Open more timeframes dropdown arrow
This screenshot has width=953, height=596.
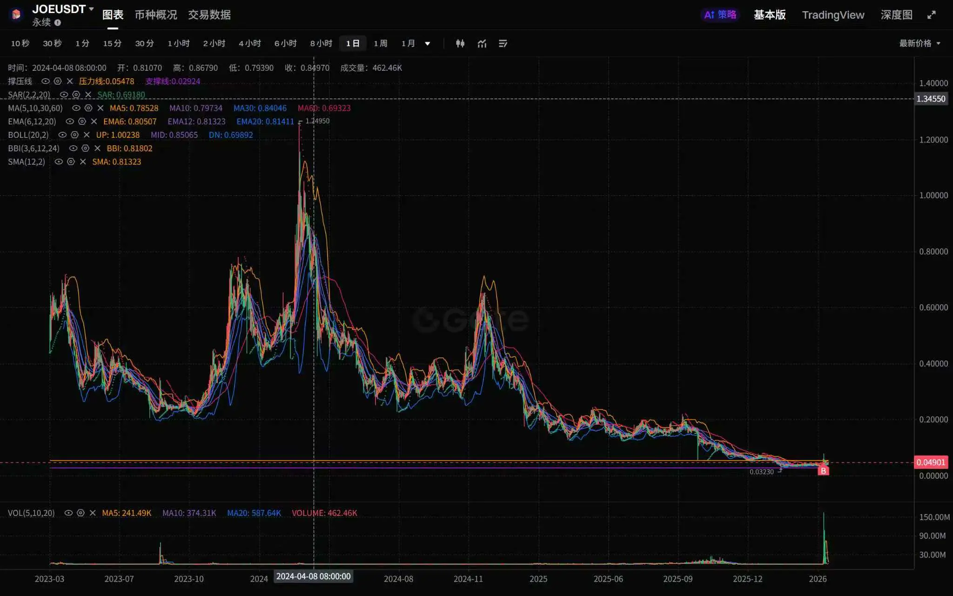427,44
